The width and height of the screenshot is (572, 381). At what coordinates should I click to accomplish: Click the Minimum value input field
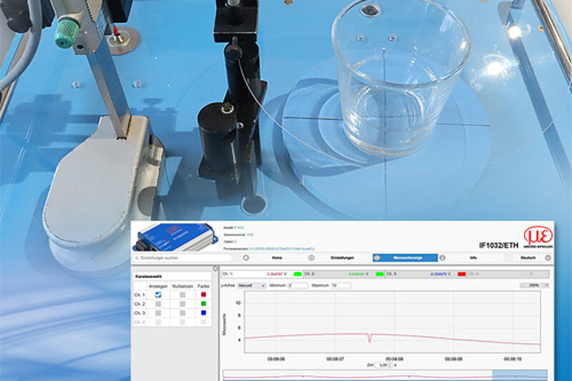tap(297, 285)
